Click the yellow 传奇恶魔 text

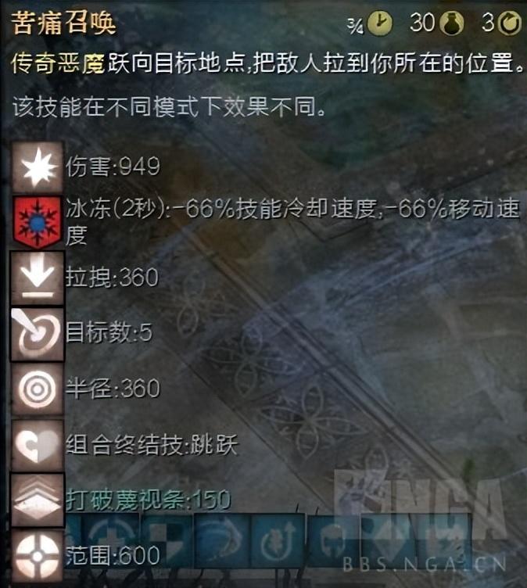tap(58, 63)
